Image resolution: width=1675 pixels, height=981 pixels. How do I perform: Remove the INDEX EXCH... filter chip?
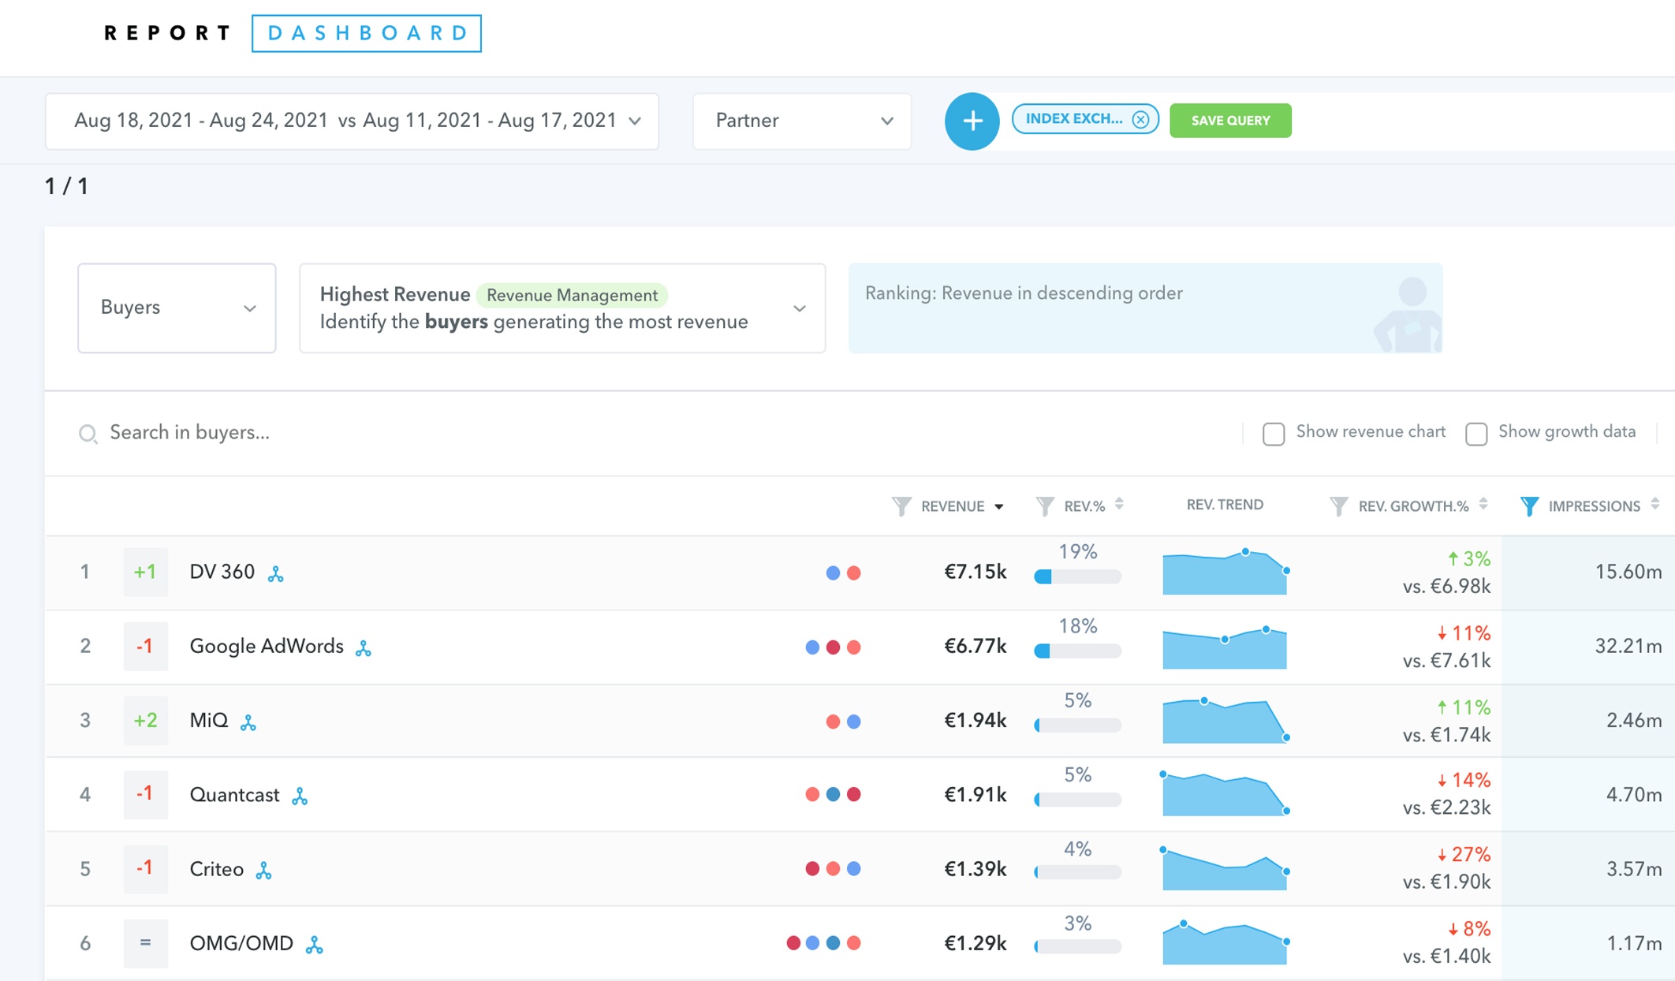[x=1140, y=119]
